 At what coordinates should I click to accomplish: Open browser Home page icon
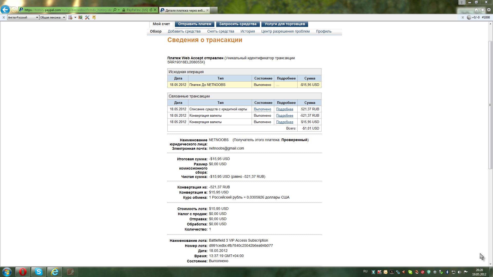[476, 10]
